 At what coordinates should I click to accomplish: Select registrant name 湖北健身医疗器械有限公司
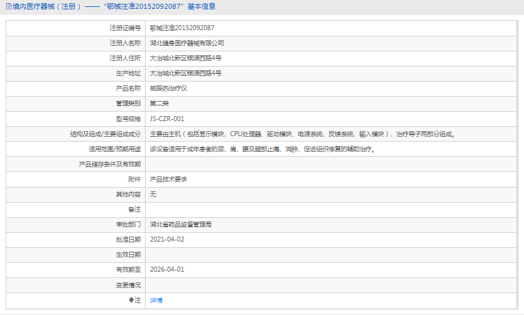coord(187,43)
